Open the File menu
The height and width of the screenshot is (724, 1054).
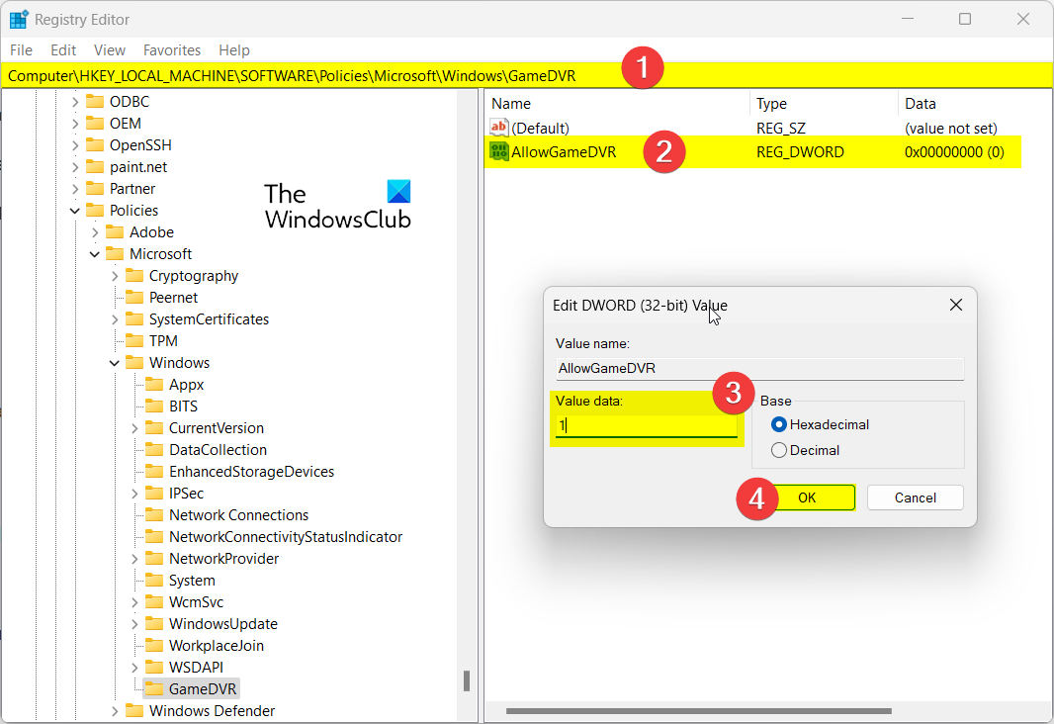click(21, 50)
